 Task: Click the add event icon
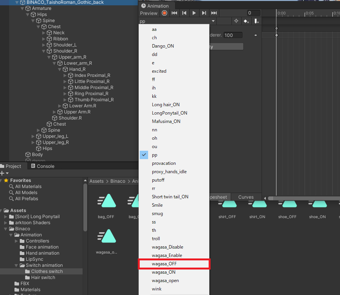click(257, 21)
